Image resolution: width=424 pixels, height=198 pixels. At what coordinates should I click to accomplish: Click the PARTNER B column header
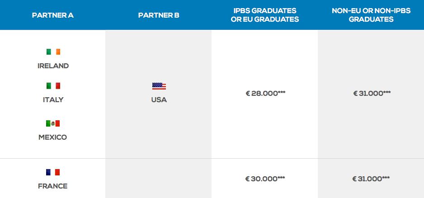click(x=159, y=15)
